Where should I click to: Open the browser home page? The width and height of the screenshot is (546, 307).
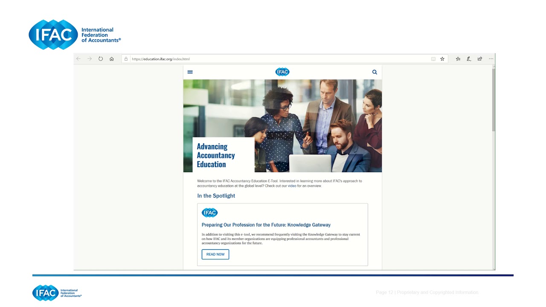tap(112, 59)
